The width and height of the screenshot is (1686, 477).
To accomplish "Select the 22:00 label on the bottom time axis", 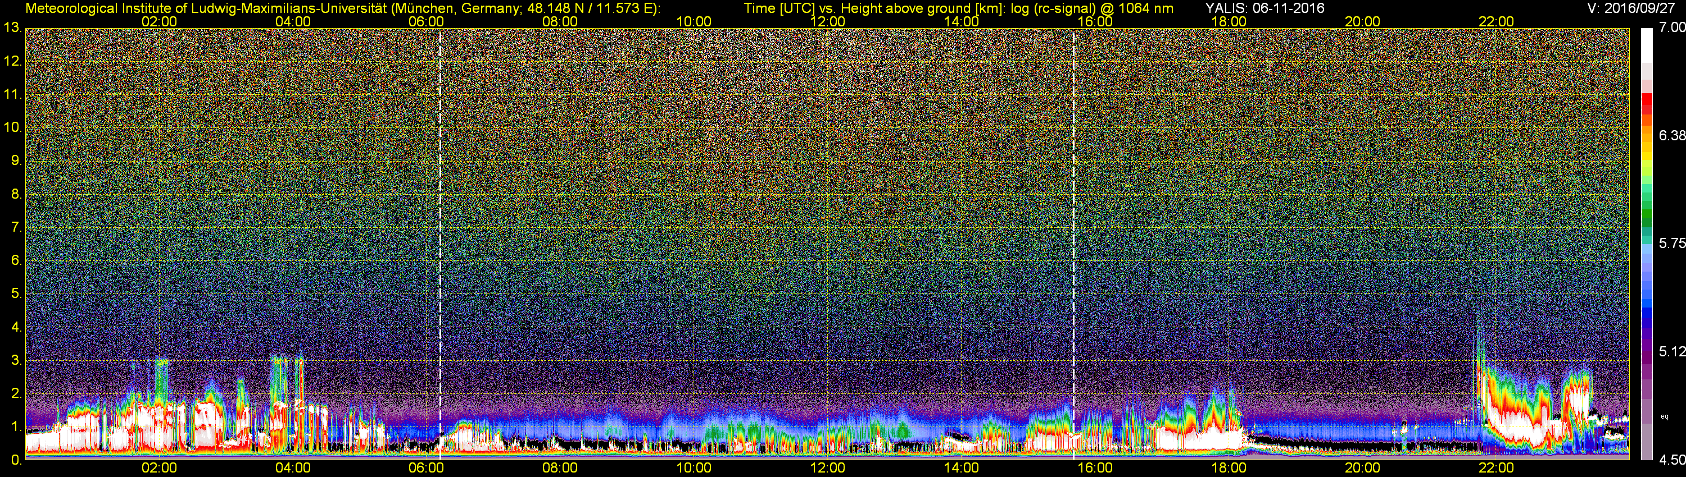I will pos(1496,469).
